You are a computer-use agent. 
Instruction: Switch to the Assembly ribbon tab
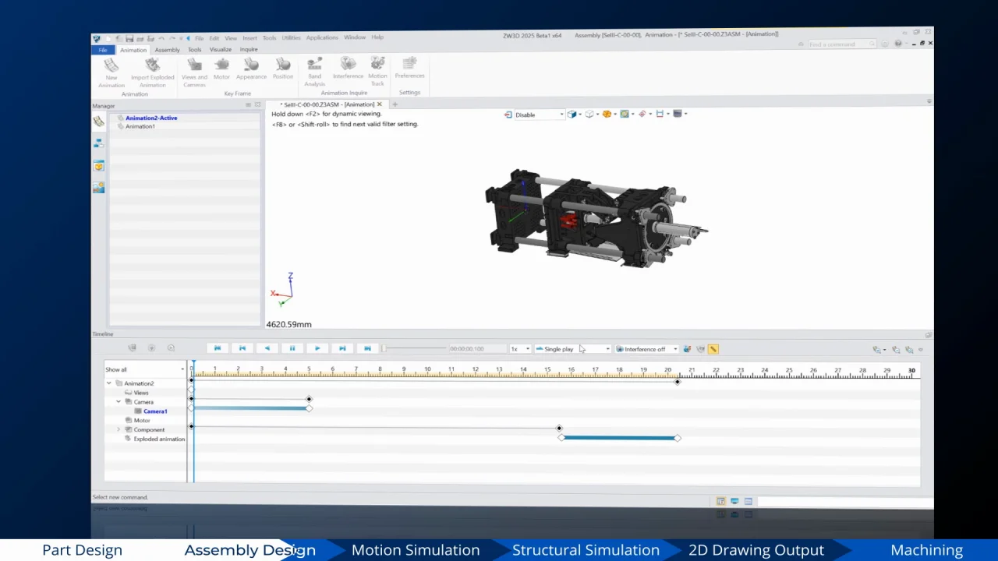(167, 50)
